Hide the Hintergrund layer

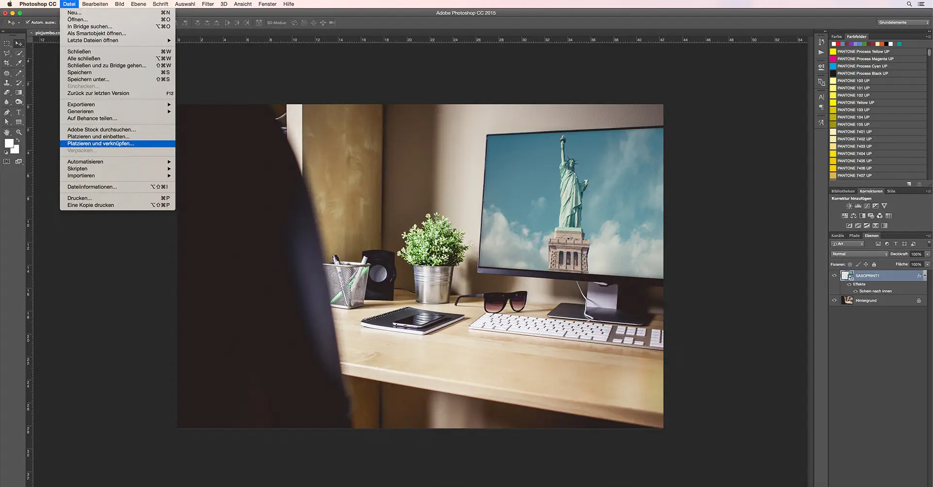coord(834,300)
